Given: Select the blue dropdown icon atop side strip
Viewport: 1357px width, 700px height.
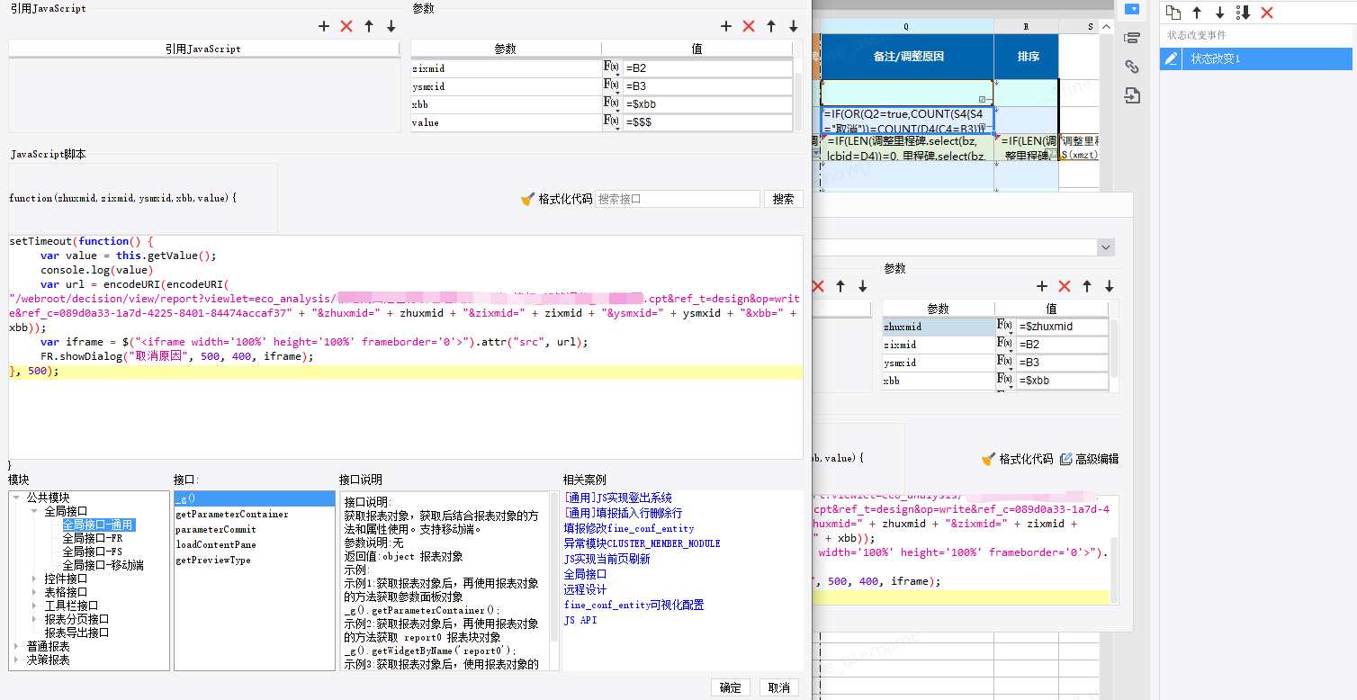Looking at the screenshot, I should pyautogui.click(x=1132, y=9).
